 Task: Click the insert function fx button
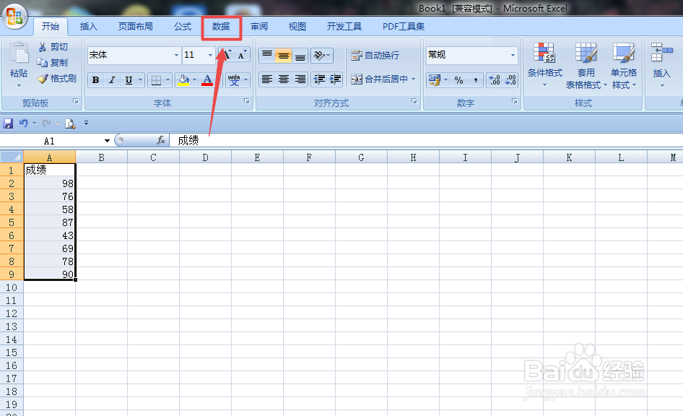161,140
